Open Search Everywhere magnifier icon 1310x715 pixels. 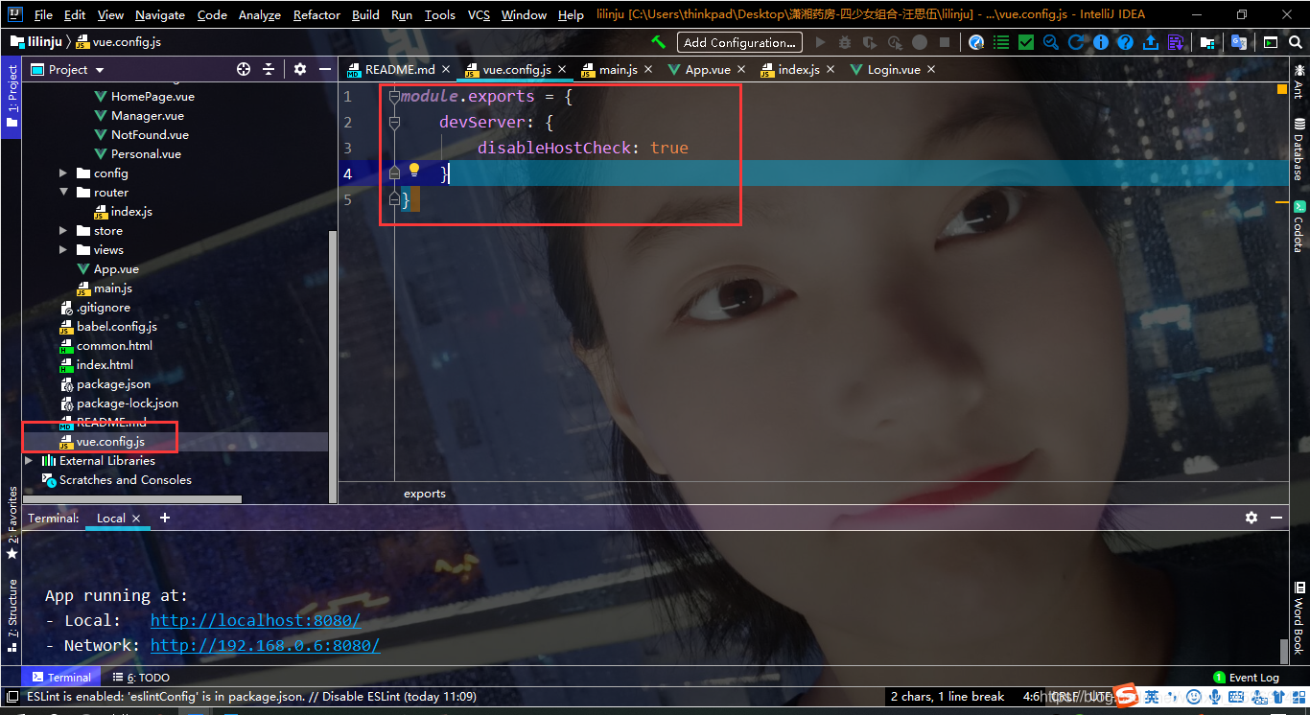coord(1296,42)
